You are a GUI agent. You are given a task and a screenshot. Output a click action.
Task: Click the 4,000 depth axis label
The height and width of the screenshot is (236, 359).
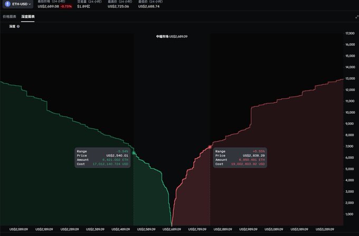pyautogui.click(x=349, y=180)
